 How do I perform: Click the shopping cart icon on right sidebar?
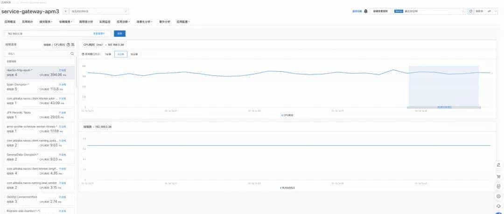tap(498, 176)
